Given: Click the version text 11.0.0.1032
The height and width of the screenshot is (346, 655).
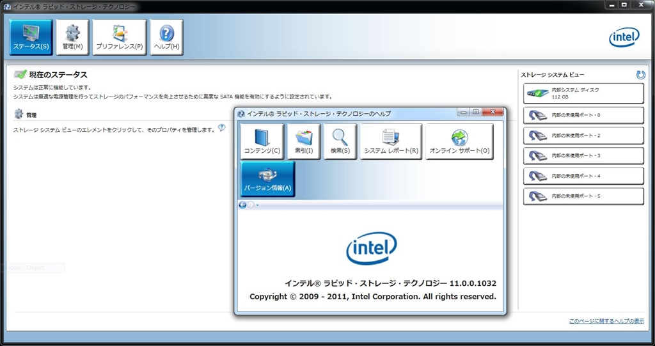Looking at the screenshot, I should click(x=473, y=283).
